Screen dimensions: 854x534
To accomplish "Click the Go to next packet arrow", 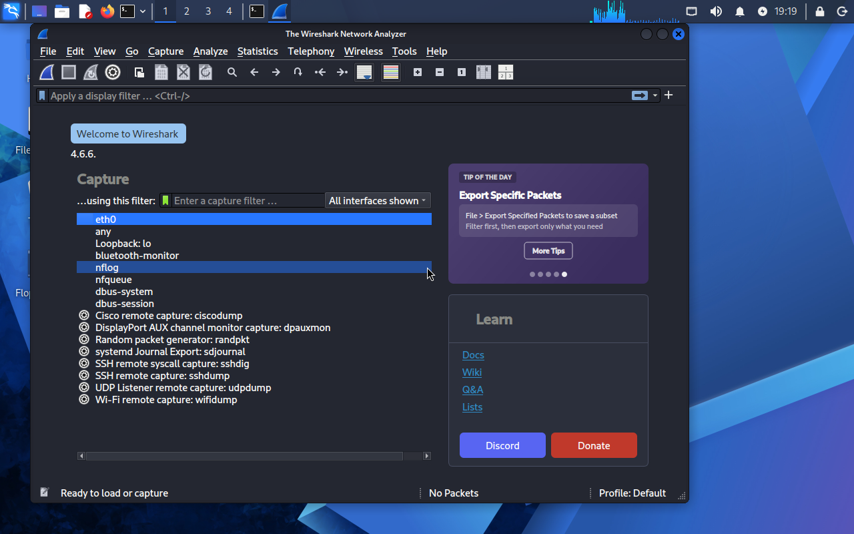I will coord(276,72).
